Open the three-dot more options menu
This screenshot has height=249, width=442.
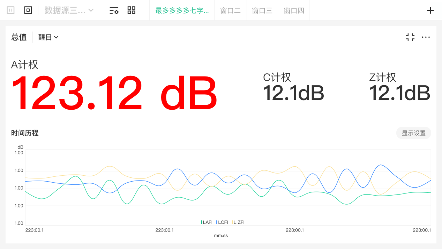[426, 37]
